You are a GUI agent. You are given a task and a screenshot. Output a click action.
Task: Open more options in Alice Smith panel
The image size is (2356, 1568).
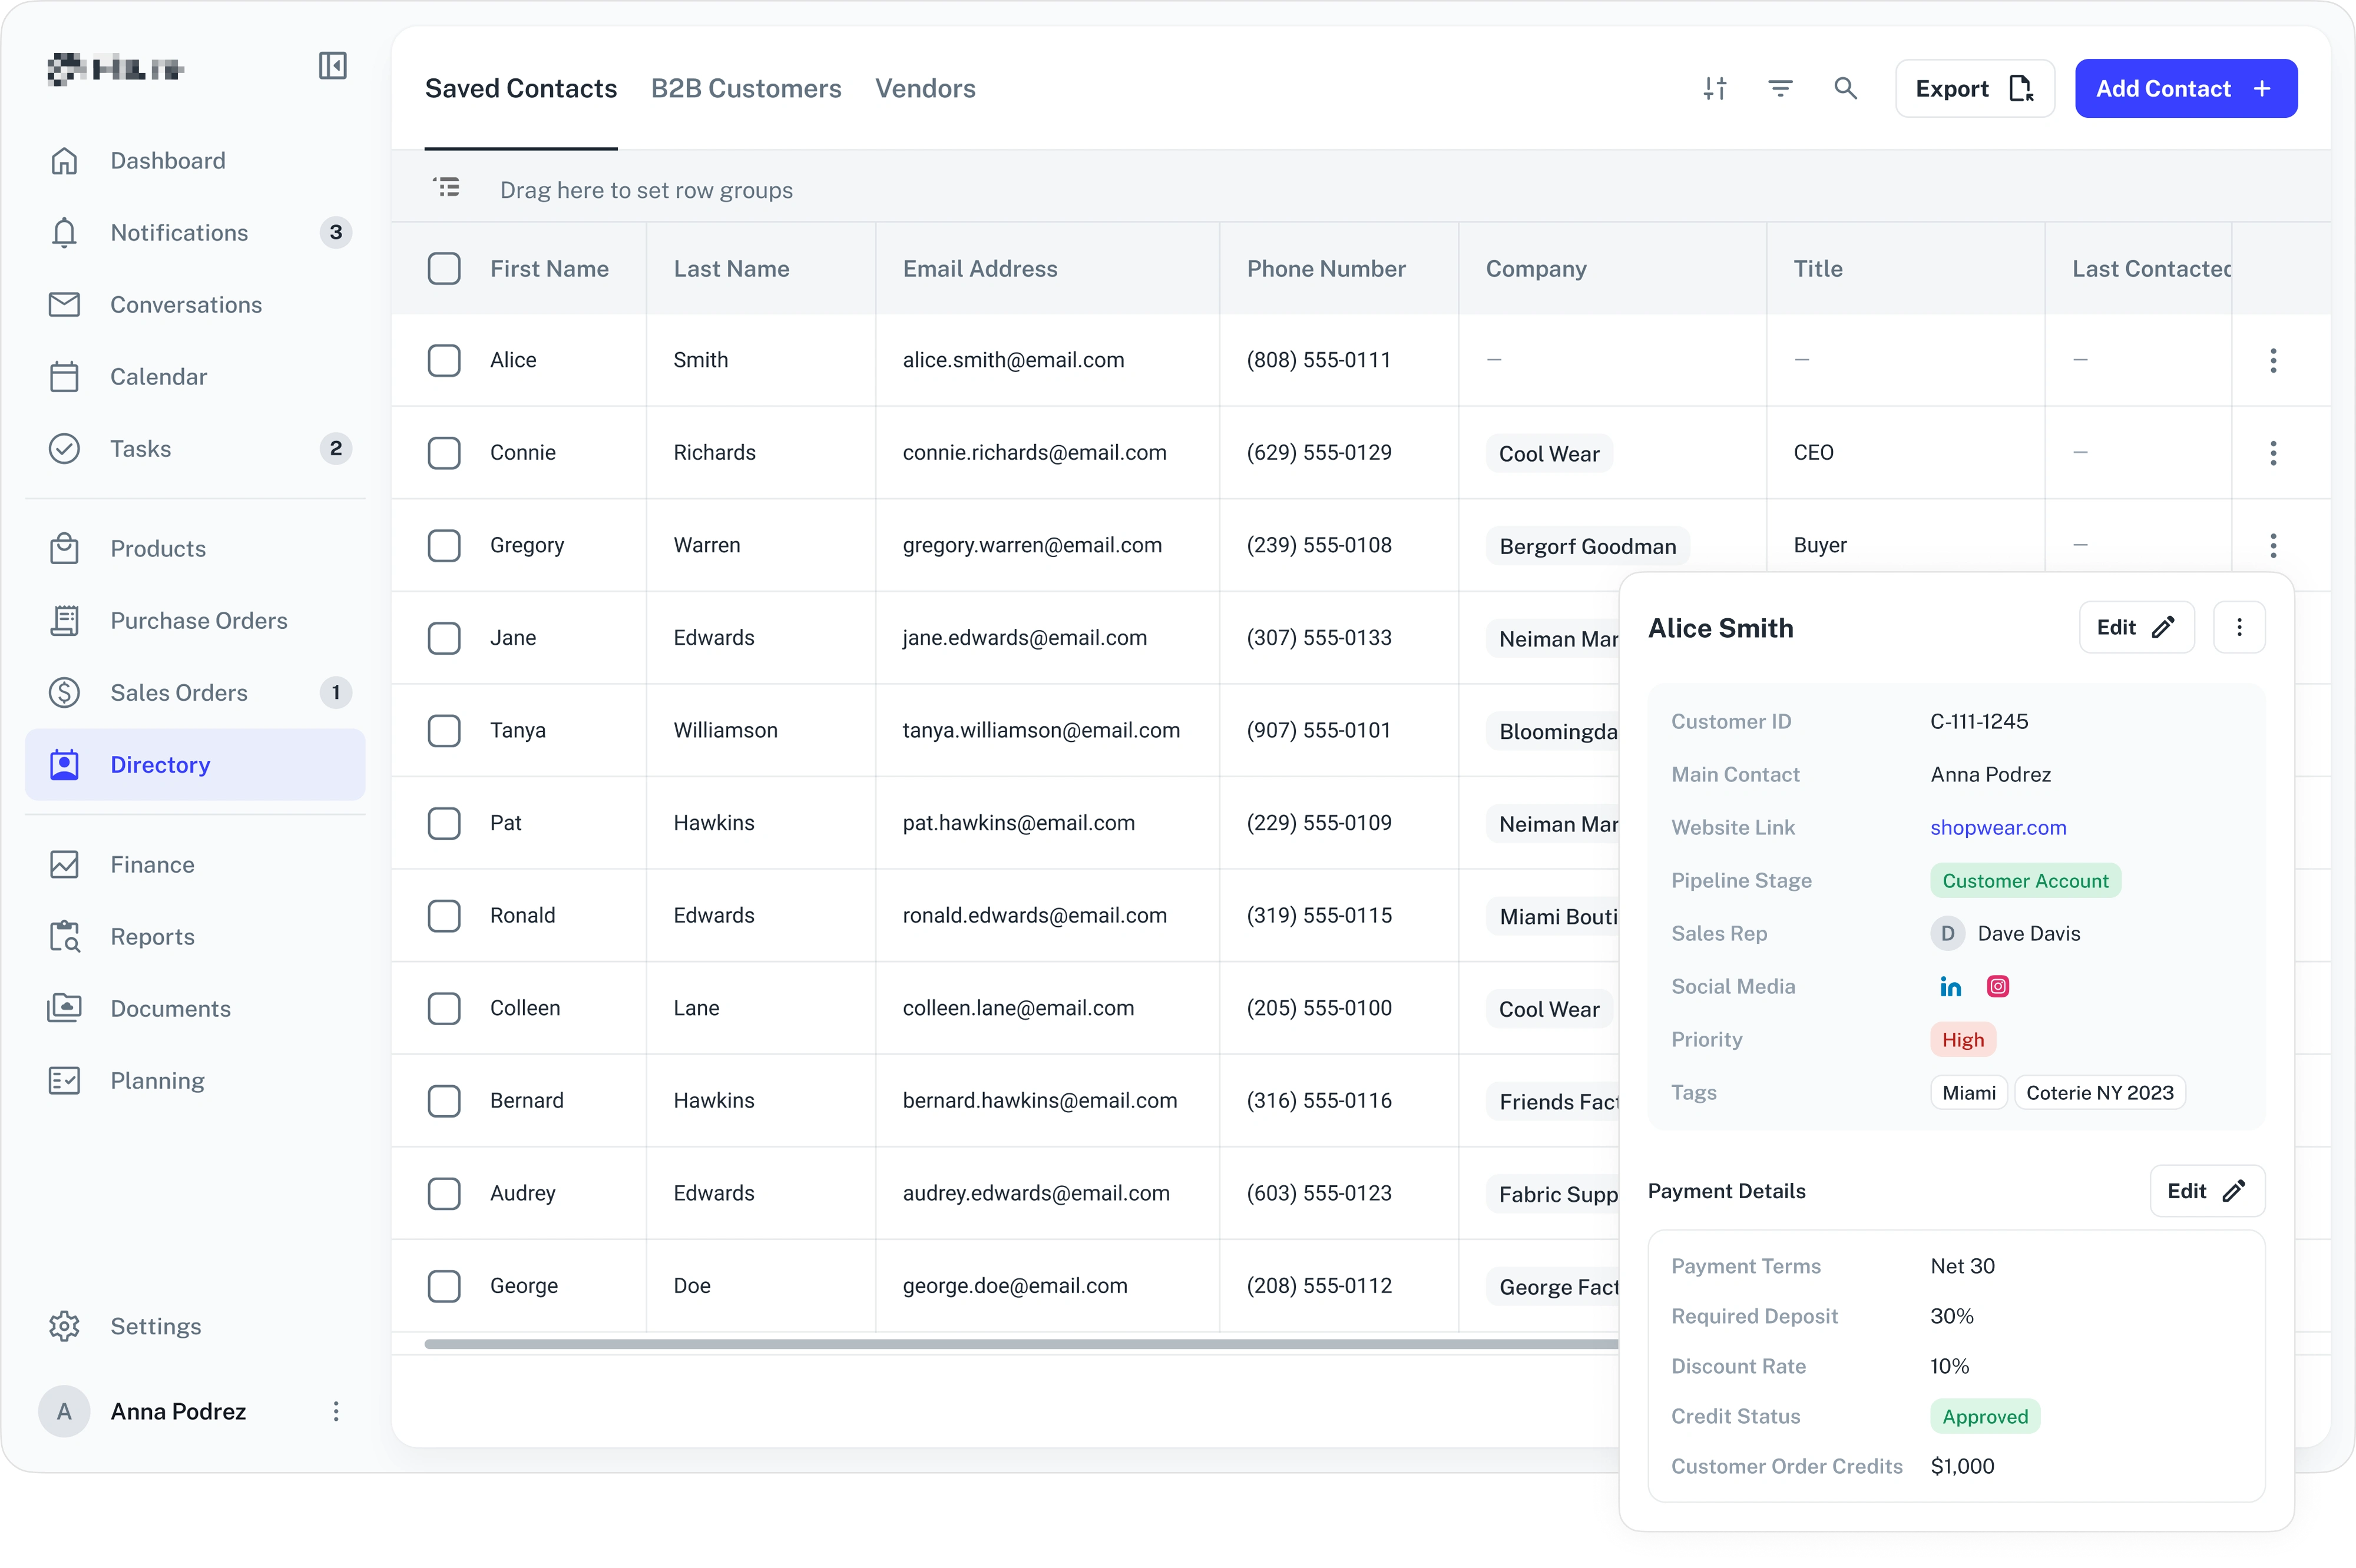[2239, 628]
